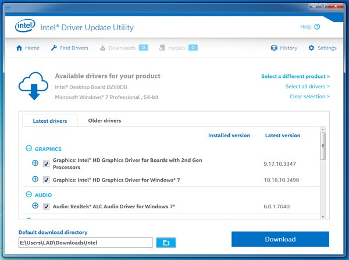This screenshot has width=349, height=260.
Task: Click Microsoft Windows 7 Professional, 64-bit text
Action: 106,97
